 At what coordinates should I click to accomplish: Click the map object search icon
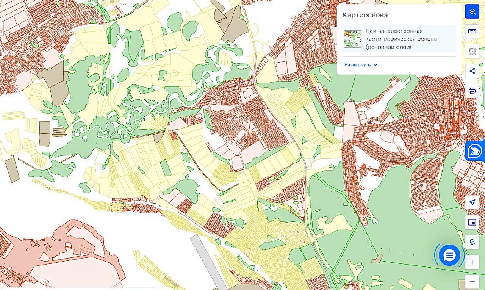472,242
